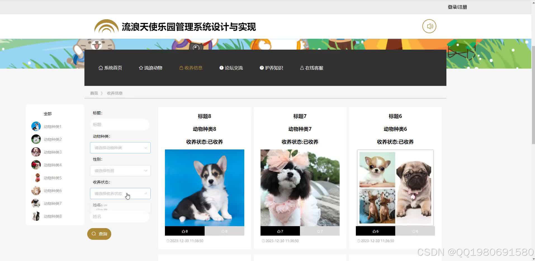Screen dimensions: 535x261
Task: Toggle the thumbs-up on 标题6 card
Action: 375,231
